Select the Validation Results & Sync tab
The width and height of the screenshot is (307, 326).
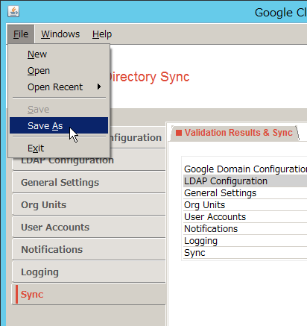pyautogui.click(x=235, y=133)
